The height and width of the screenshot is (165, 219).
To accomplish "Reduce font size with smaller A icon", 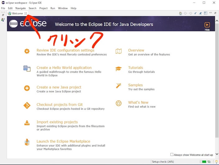I will [x=195, y=13].
